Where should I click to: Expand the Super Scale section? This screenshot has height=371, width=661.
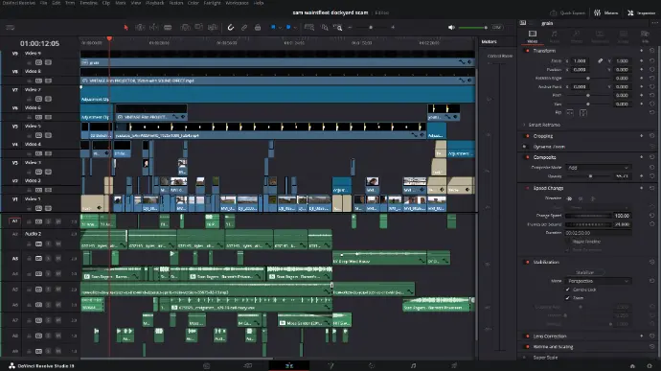click(x=545, y=358)
